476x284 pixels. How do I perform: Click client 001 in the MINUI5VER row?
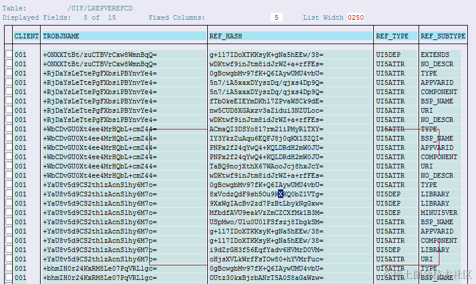point(20,213)
